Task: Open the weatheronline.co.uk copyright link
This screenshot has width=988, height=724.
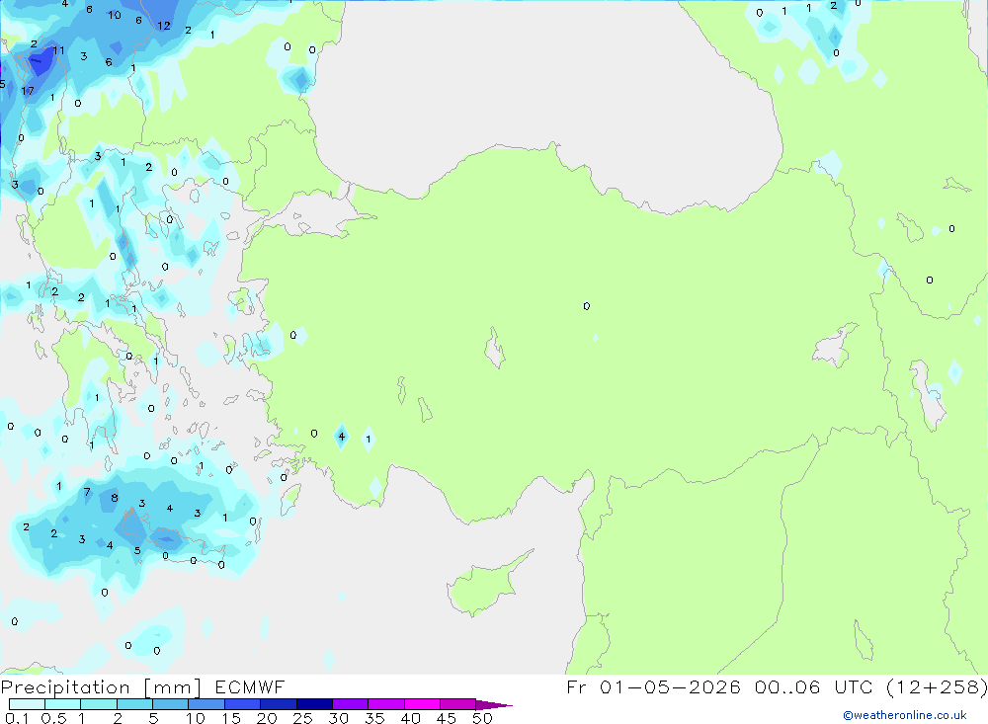Action: pos(905,715)
